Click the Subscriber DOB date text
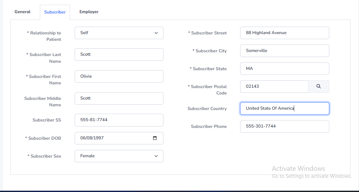This screenshot has width=359, height=192. [x=92, y=138]
